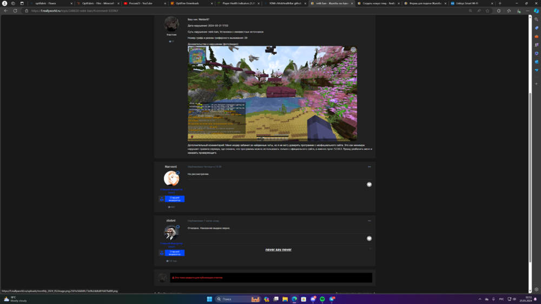Click Narvent's avatar picture
The height and width of the screenshot is (304, 541).
(171, 179)
